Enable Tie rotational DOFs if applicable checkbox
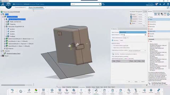Screen dimensions: 170x95 tap(112, 46)
